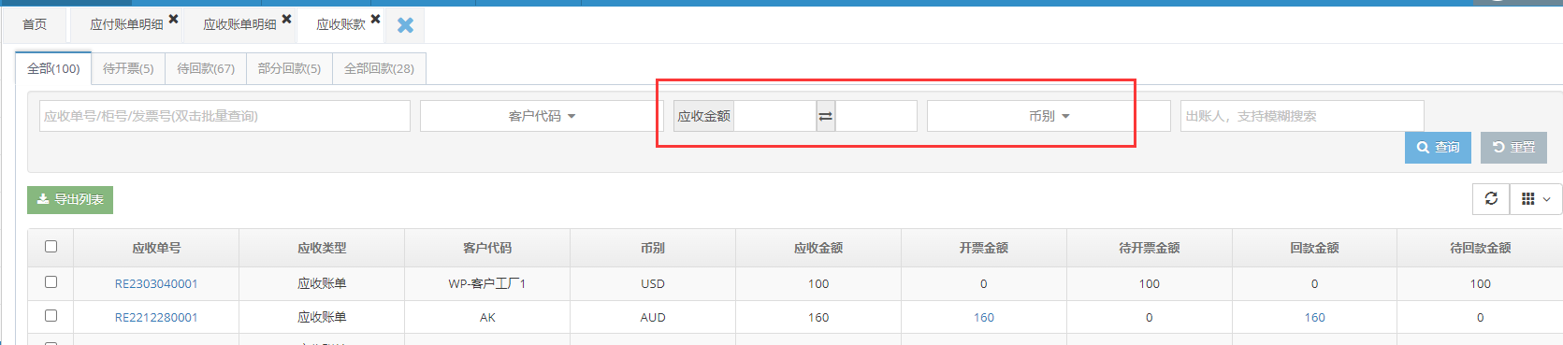Switch to the 应付账单明细 tab

126,24
